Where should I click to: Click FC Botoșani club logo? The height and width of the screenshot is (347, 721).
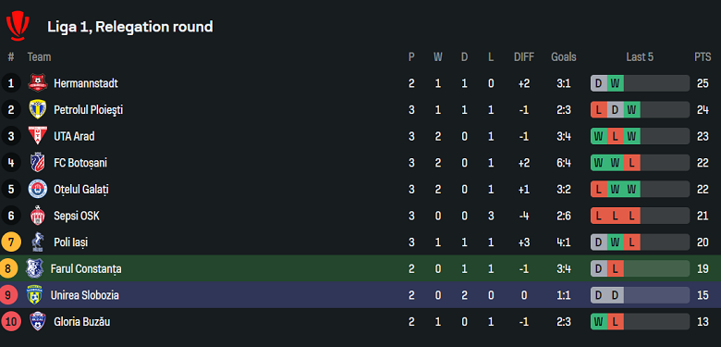[37, 163]
